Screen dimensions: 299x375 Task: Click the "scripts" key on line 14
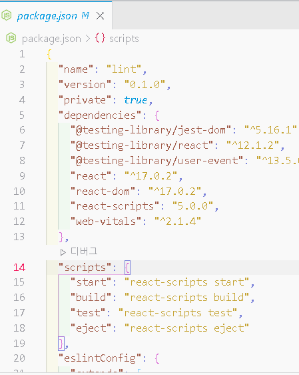tap(85, 268)
